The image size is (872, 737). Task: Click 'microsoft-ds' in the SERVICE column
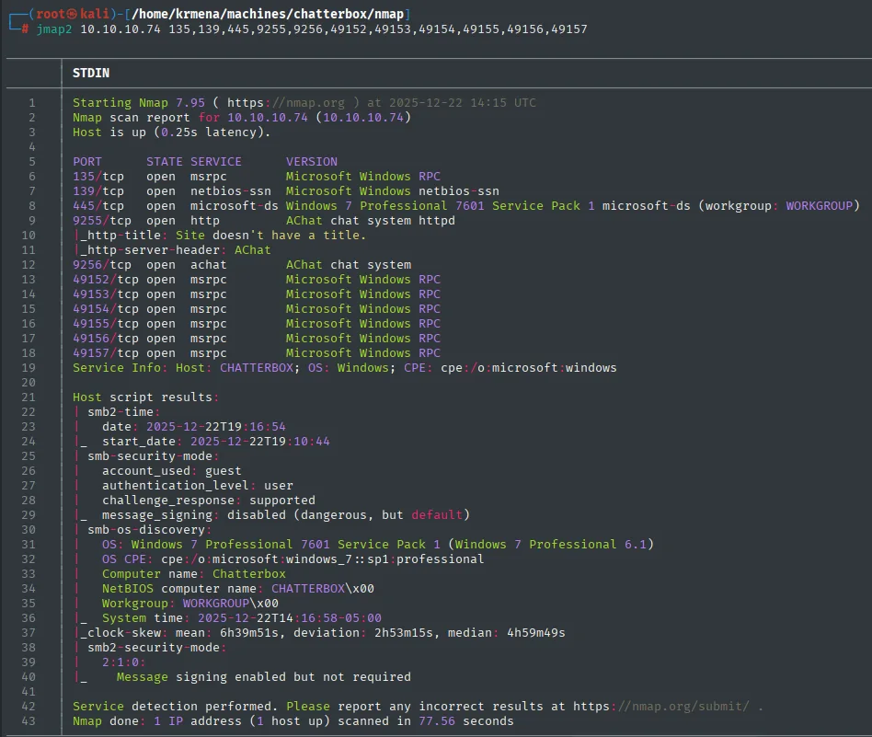235,206
